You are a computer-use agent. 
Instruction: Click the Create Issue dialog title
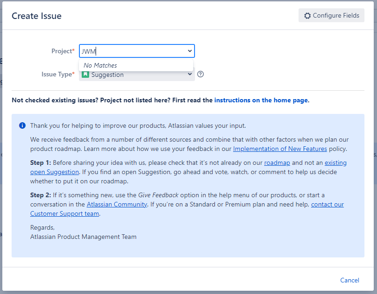(37, 16)
